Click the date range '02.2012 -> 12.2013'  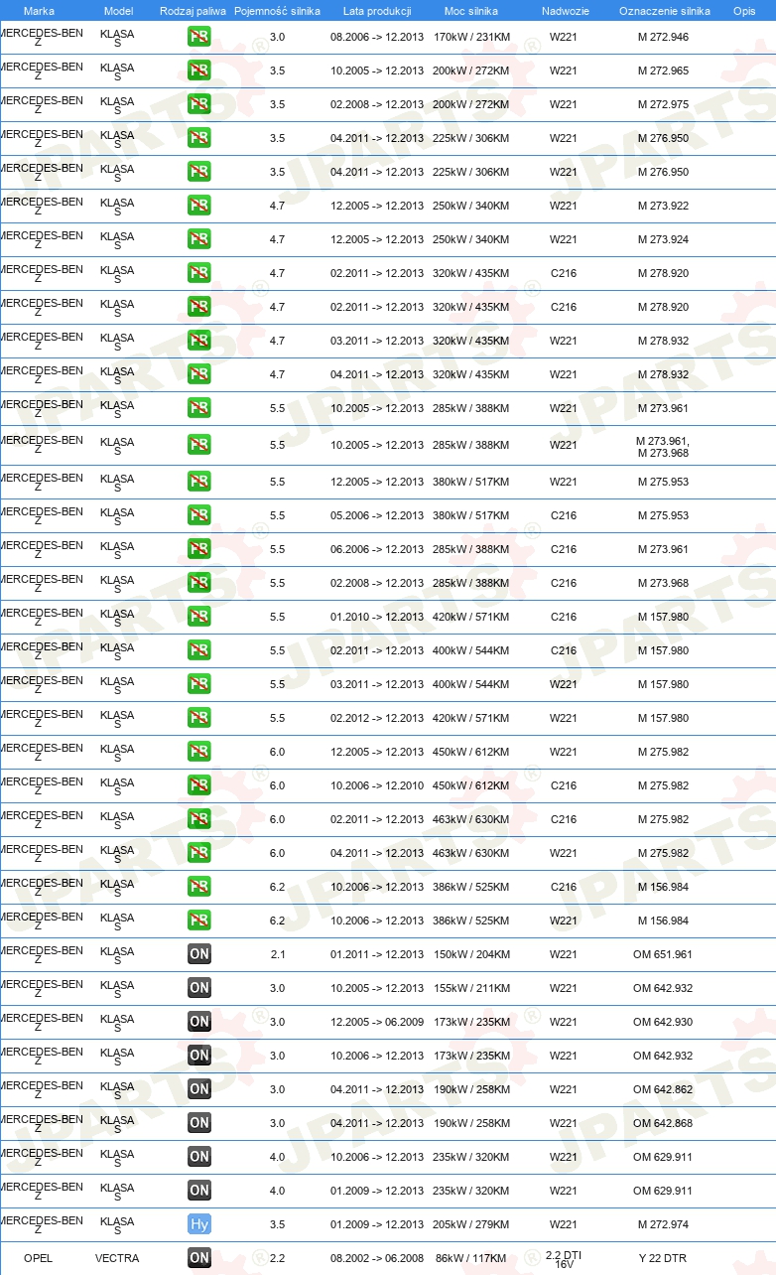(377, 718)
